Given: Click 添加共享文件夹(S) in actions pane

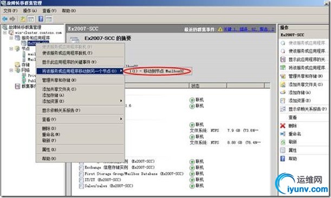Looking at the screenshot, I should (x=306, y=84).
